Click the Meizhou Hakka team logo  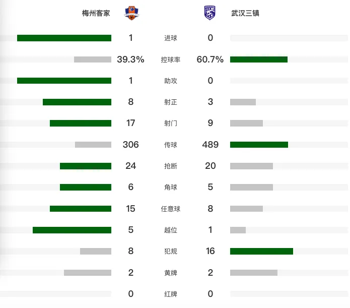[x=131, y=13]
